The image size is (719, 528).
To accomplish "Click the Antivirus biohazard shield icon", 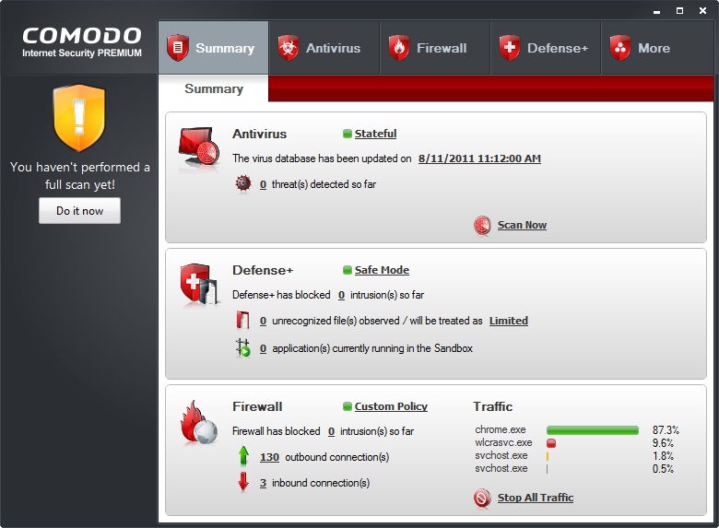I will tap(289, 48).
